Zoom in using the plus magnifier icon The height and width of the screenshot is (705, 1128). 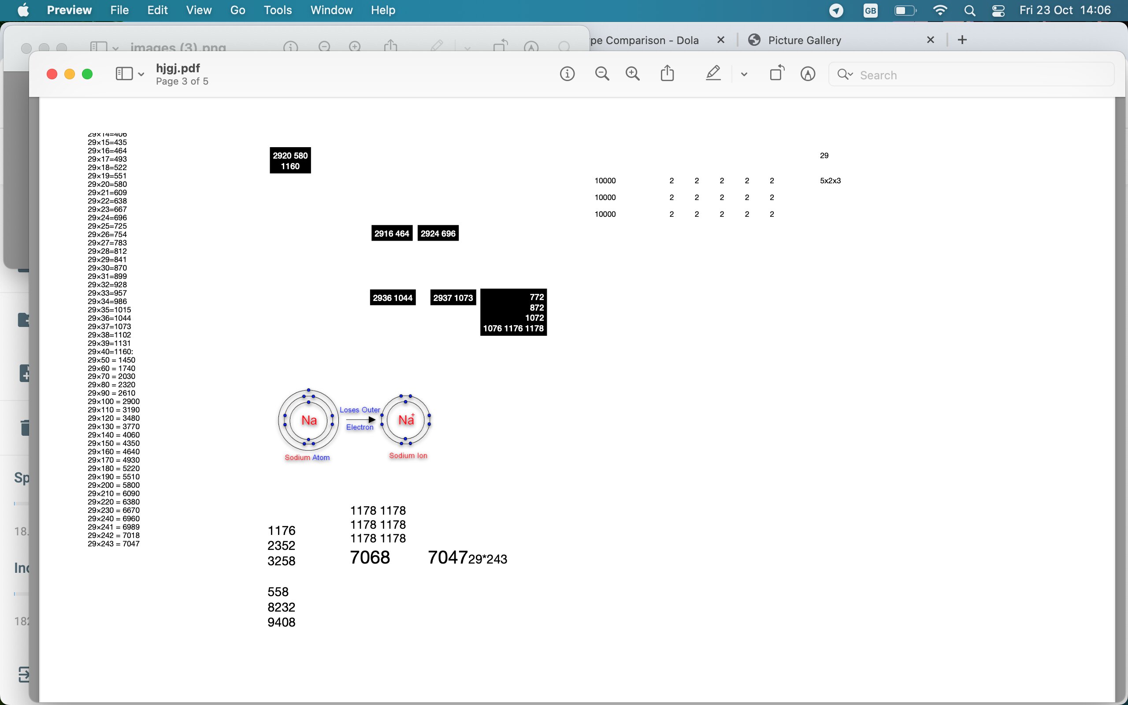(633, 74)
